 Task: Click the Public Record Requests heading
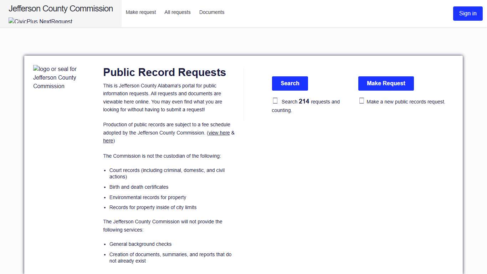tap(164, 72)
